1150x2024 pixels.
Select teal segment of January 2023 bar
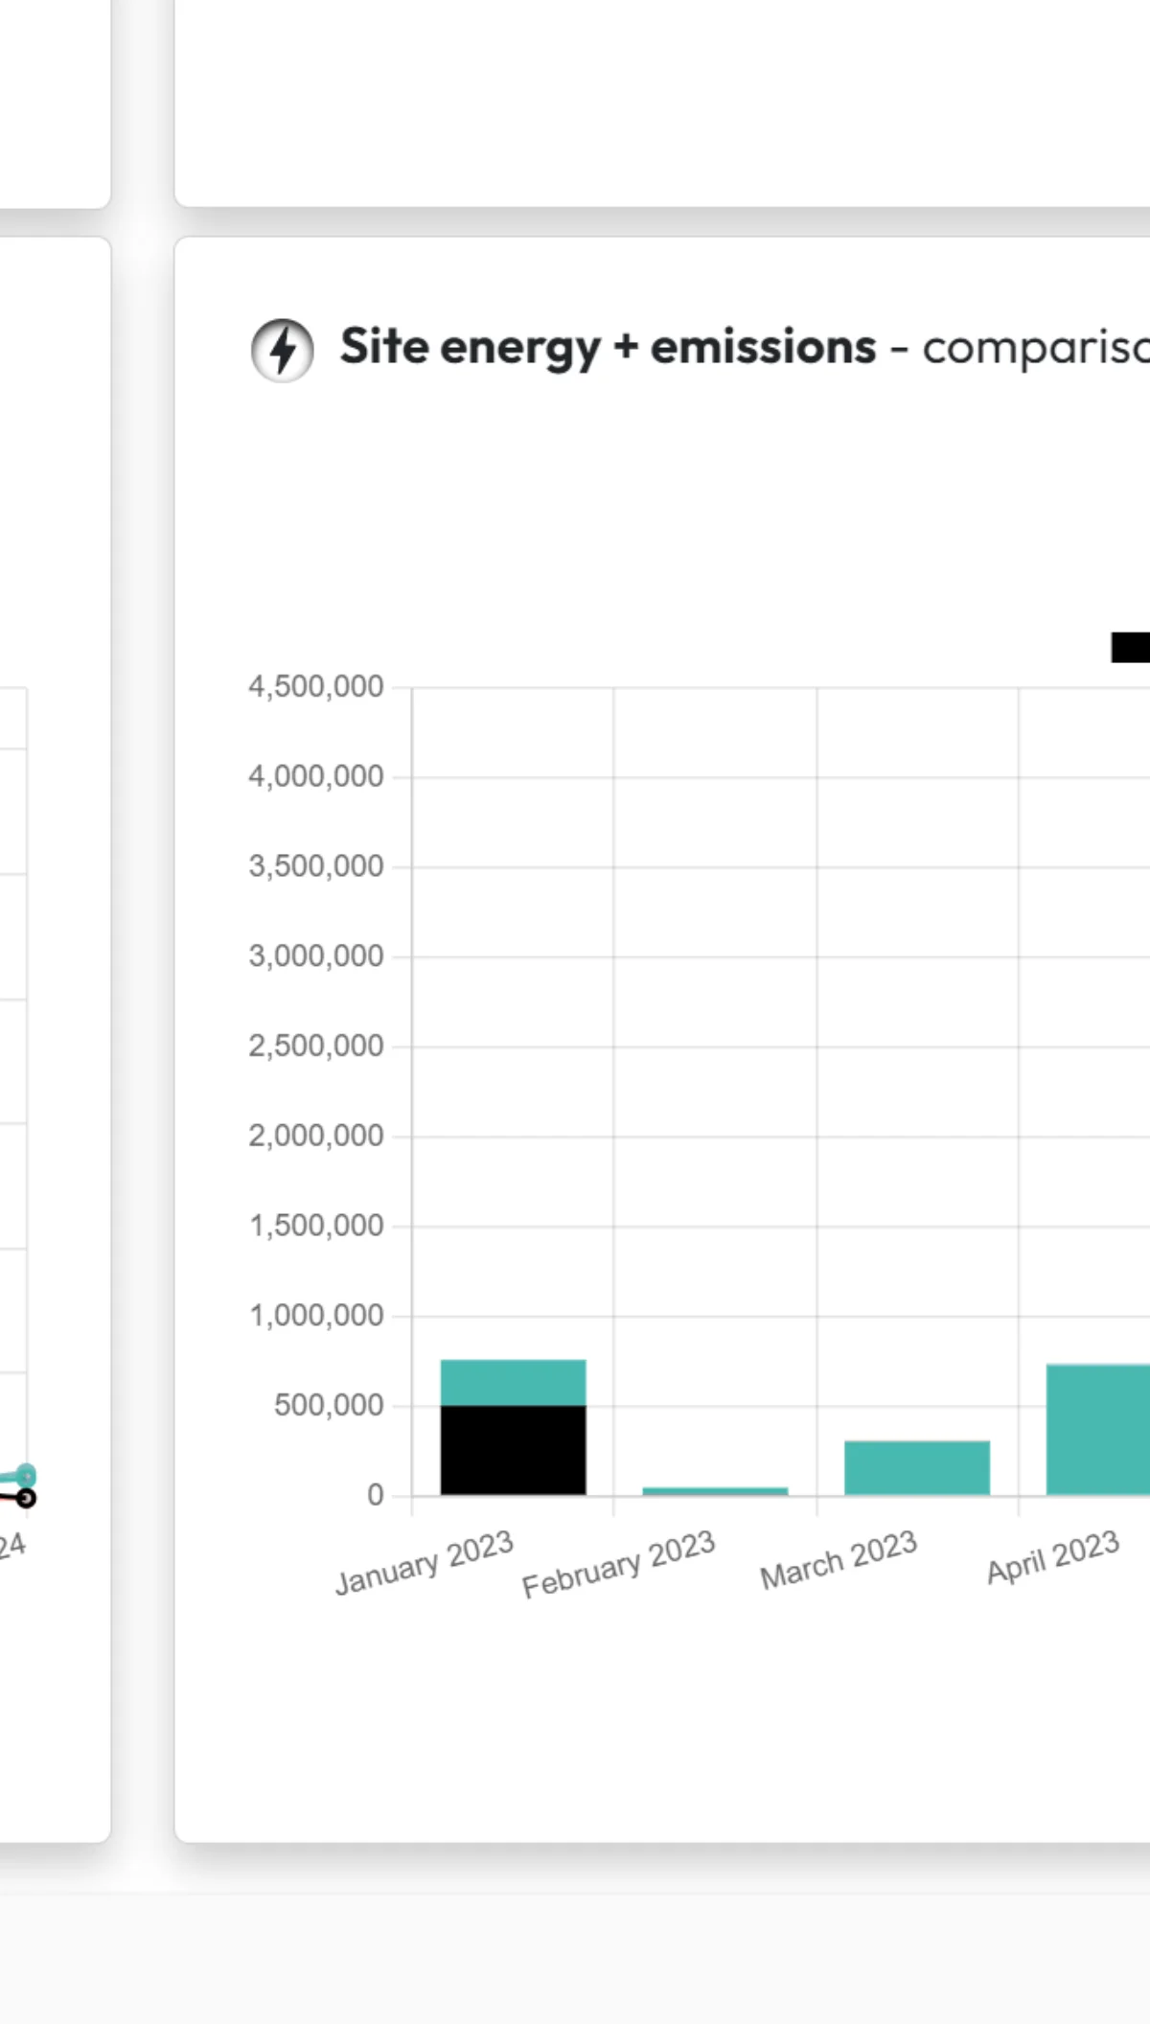pos(513,1382)
